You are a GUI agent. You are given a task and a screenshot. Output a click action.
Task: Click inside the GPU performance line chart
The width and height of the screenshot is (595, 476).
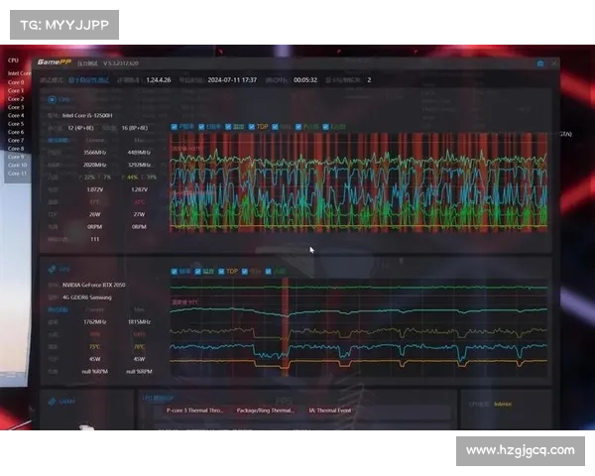(x=357, y=327)
